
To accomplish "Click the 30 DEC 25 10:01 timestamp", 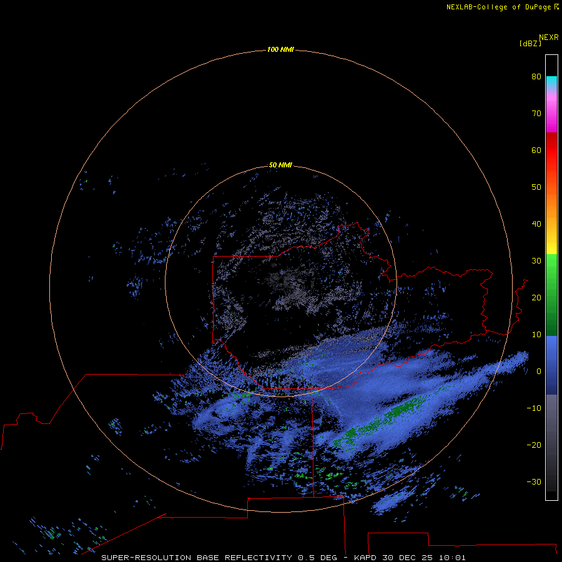I will click(423, 558).
